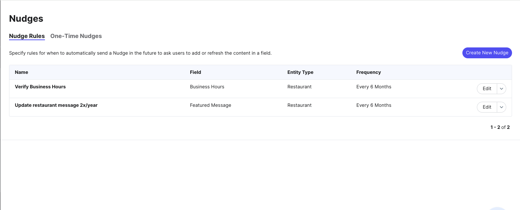Click the 1 - 2 of 2 pagination indicator
The image size is (520, 210).
(500, 127)
